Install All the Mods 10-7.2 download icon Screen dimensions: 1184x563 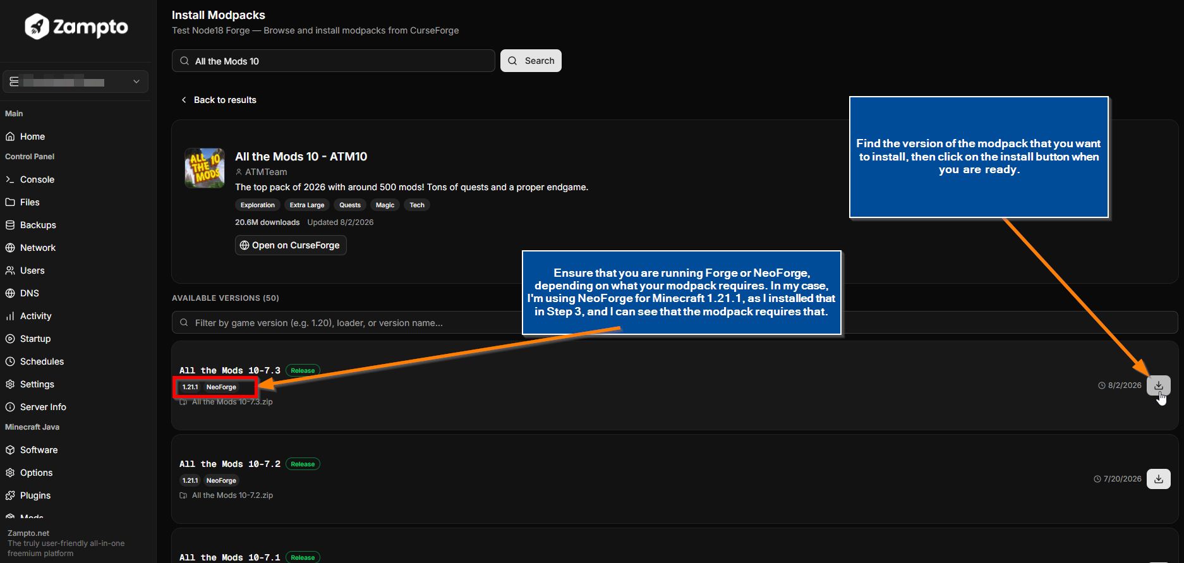(1159, 479)
